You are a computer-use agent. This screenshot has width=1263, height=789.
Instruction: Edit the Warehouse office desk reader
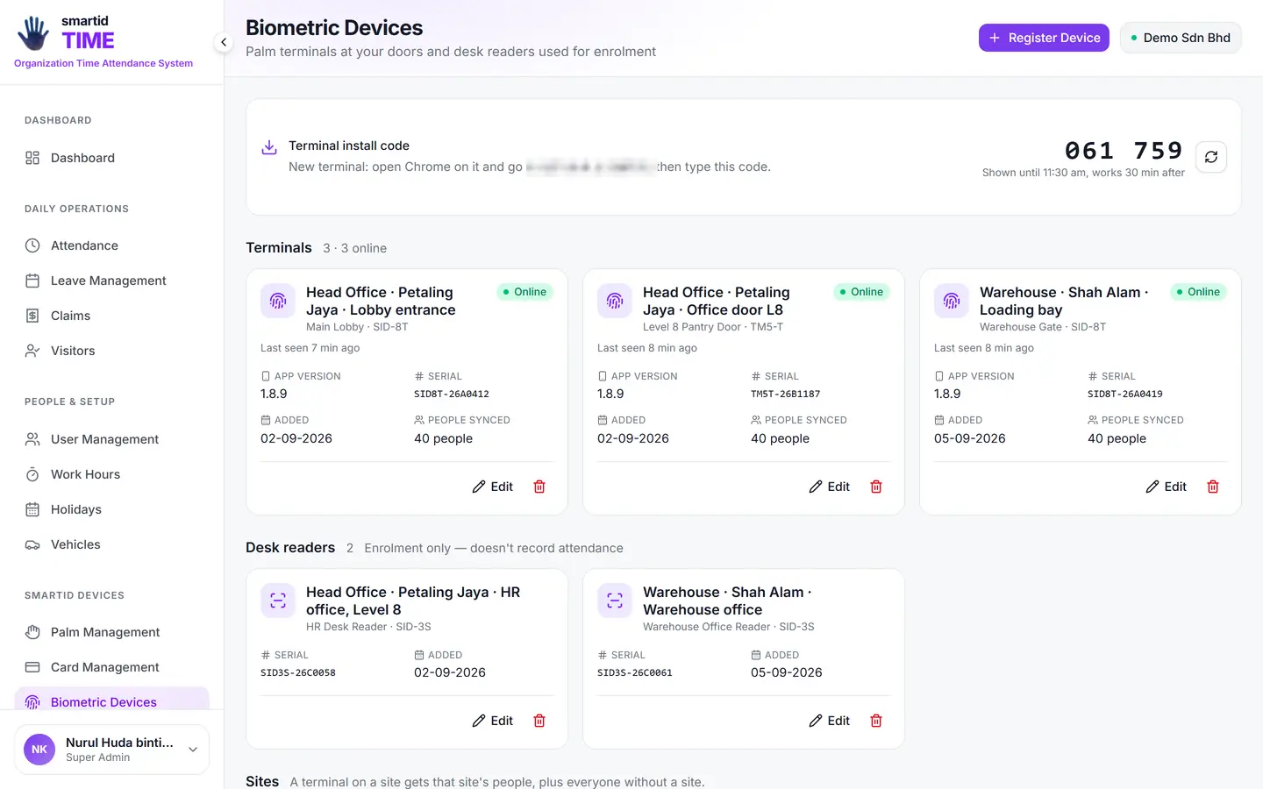point(829,721)
